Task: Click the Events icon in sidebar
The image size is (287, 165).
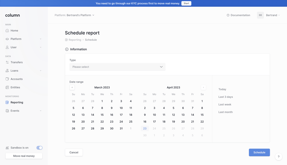Action: tap(7, 111)
